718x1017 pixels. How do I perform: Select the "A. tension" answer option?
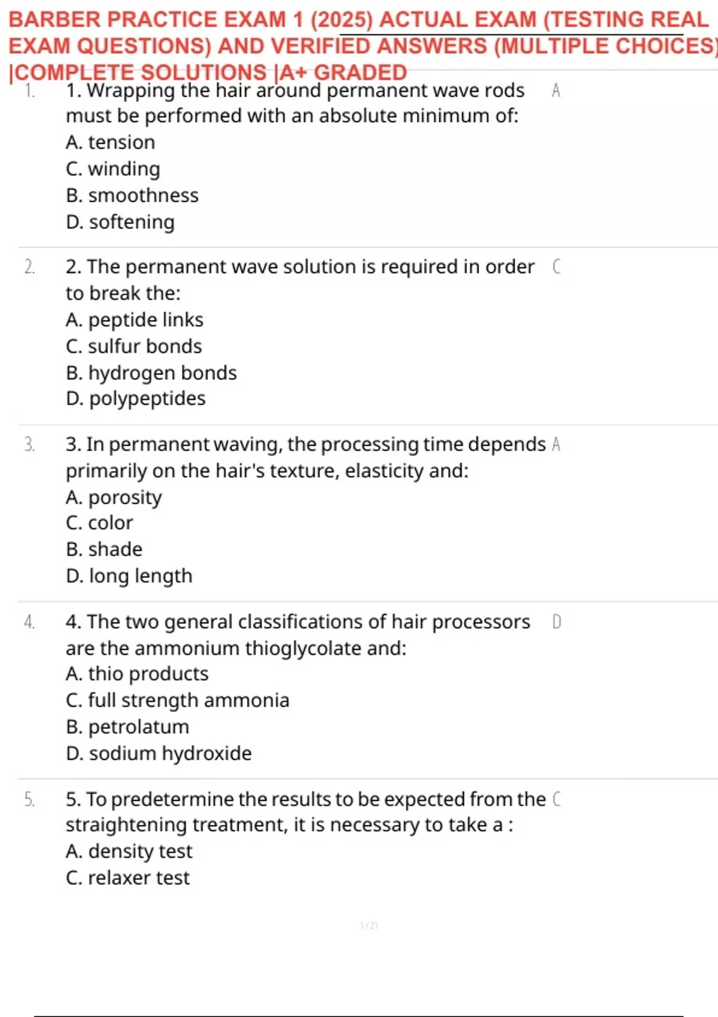[x=111, y=142]
